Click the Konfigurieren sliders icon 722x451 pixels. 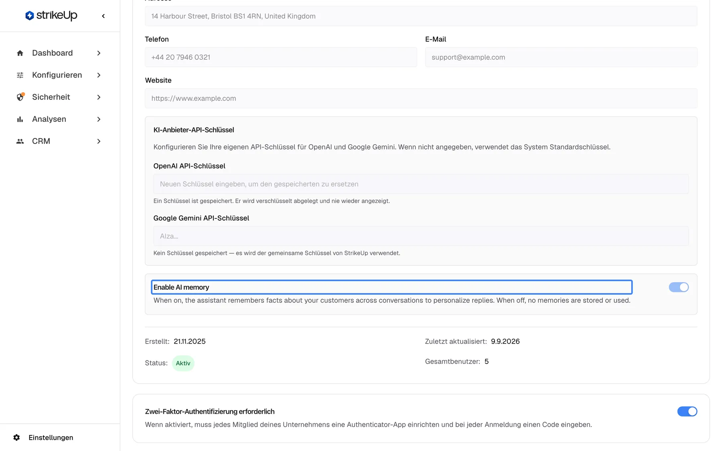point(20,75)
